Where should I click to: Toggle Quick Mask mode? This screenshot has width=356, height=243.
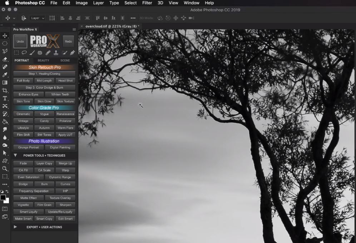point(5,209)
